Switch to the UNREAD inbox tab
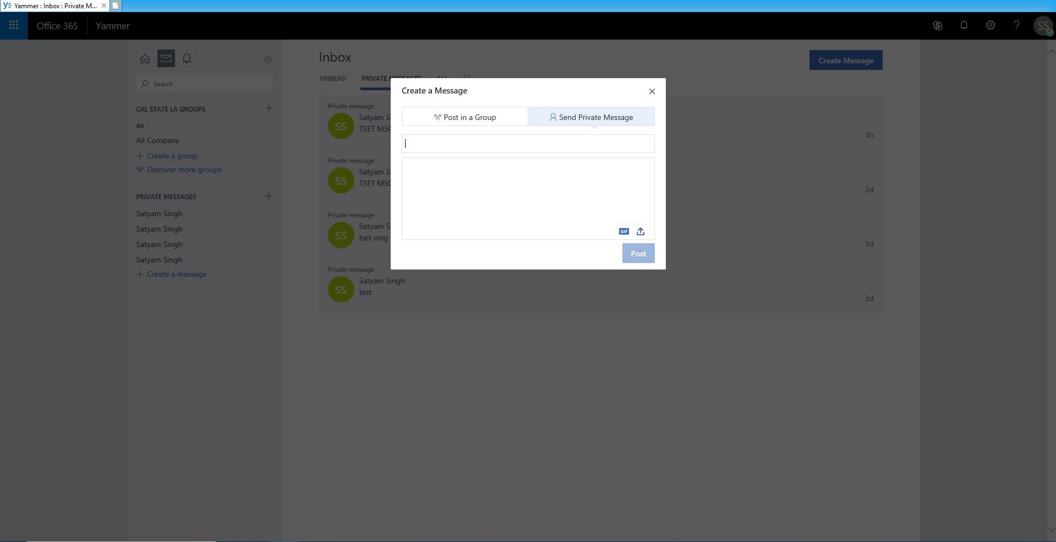Viewport: 1056px width, 542px height. click(x=333, y=79)
